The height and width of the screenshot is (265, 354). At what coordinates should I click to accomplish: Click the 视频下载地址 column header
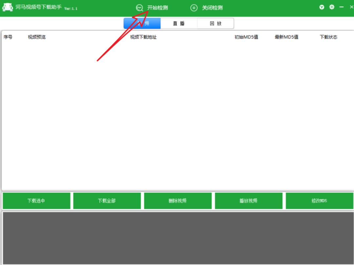pyautogui.click(x=143, y=37)
